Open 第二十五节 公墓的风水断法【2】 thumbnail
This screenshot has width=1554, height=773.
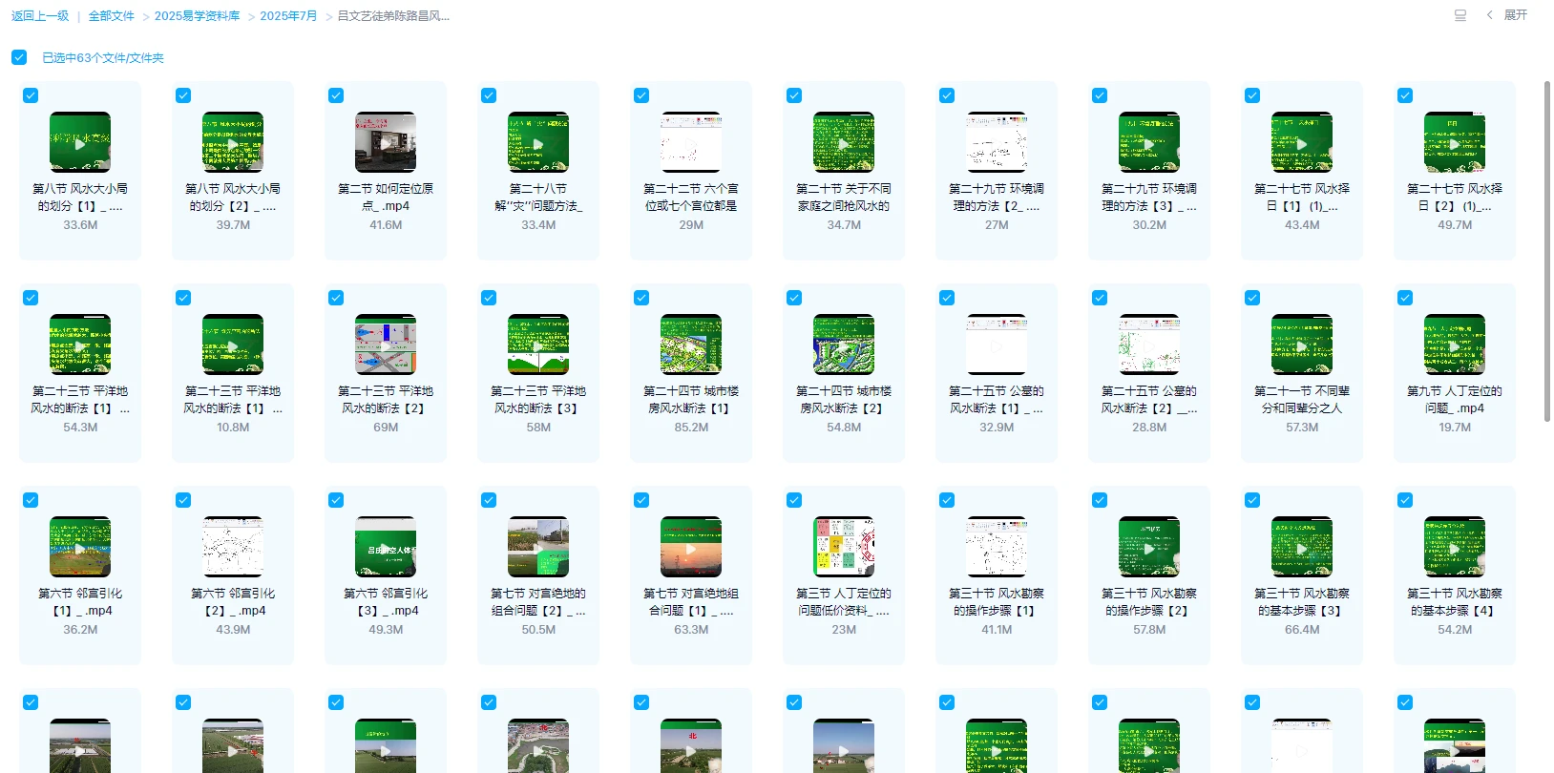point(1149,345)
